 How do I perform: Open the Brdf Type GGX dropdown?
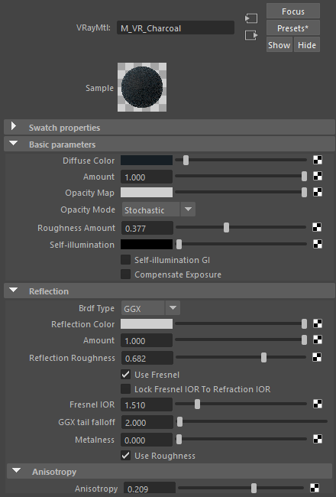tap(150, 308)
